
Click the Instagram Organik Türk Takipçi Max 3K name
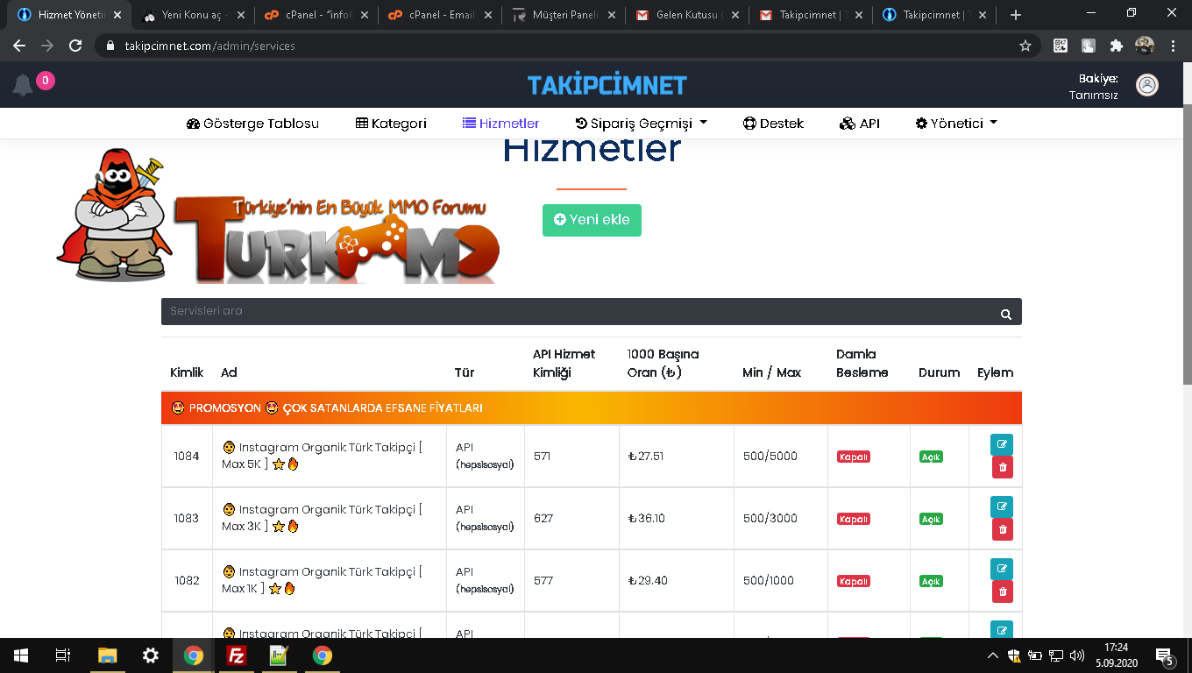pos(322,518)
